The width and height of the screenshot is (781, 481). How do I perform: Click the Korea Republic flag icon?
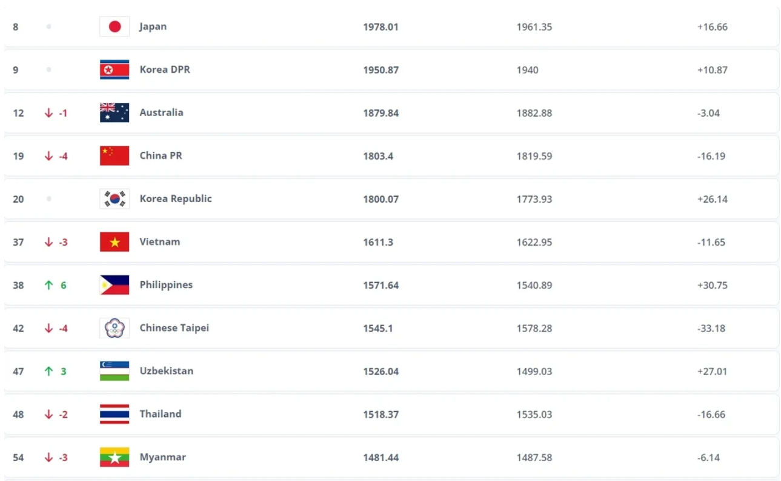(115, 198)
